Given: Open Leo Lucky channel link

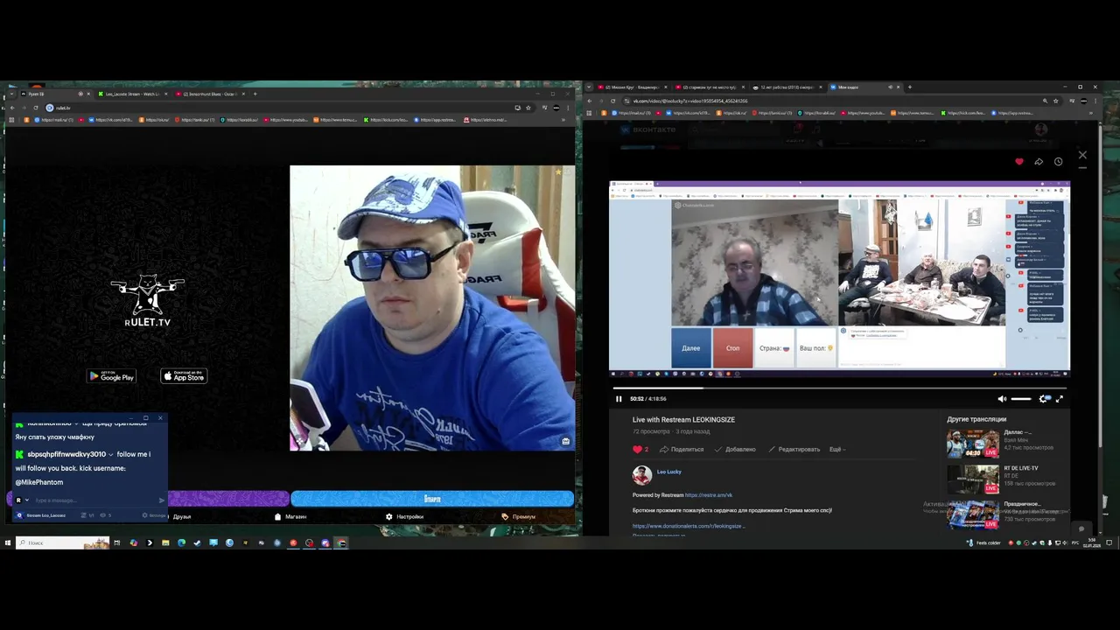Looking at the screenshot, I should pos(668,472).
